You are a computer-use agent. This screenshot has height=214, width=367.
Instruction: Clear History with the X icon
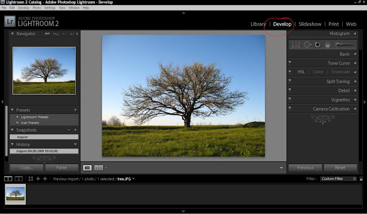(75, 144)
